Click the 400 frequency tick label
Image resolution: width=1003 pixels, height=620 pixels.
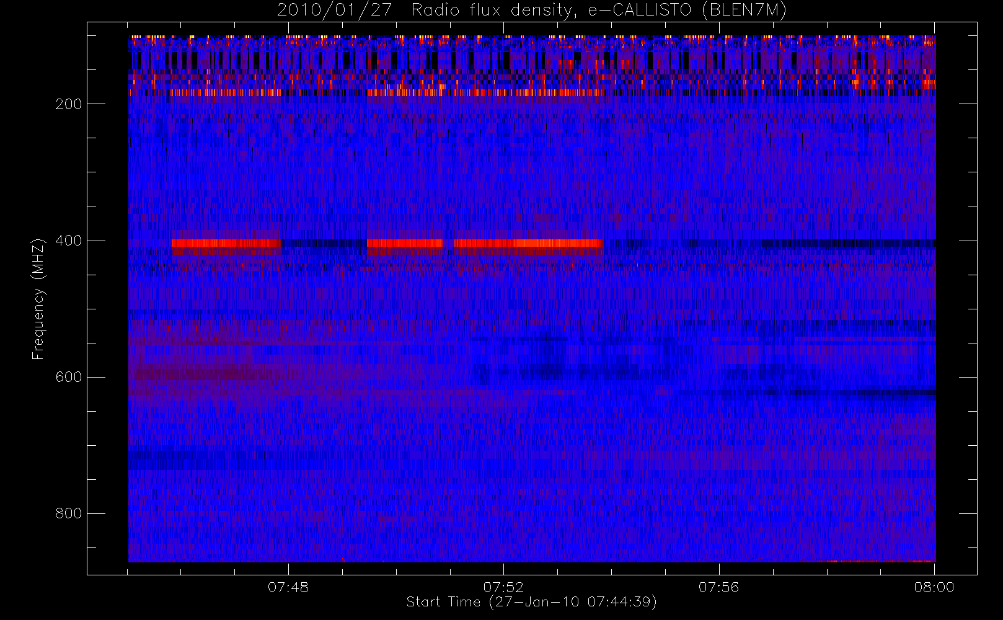[69, 241]
